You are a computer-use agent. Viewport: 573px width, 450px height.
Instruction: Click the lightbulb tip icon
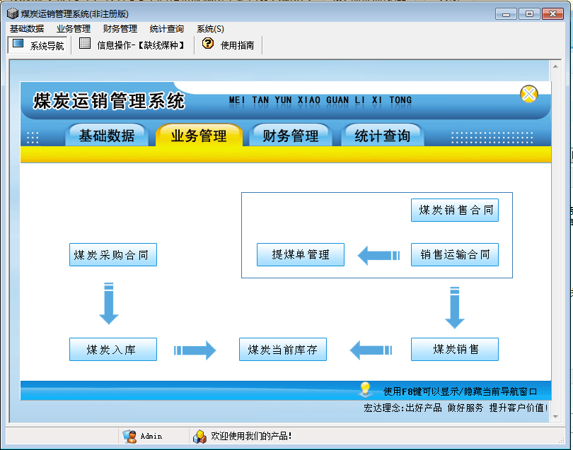pyautogui.click(x=365, y=389)
